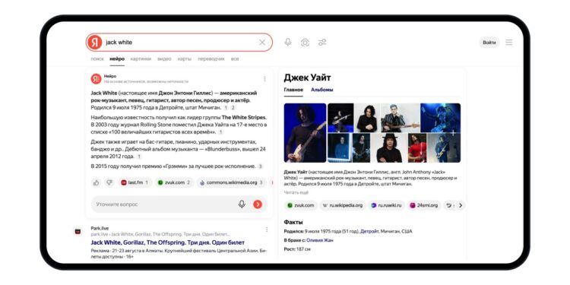Open Jack White, Gorillaz, The Offspring result link
The height and width of the screenshot is (285, 570).
[x=168, y=242]
